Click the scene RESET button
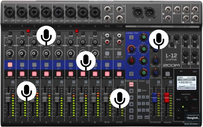 point(139,90)
